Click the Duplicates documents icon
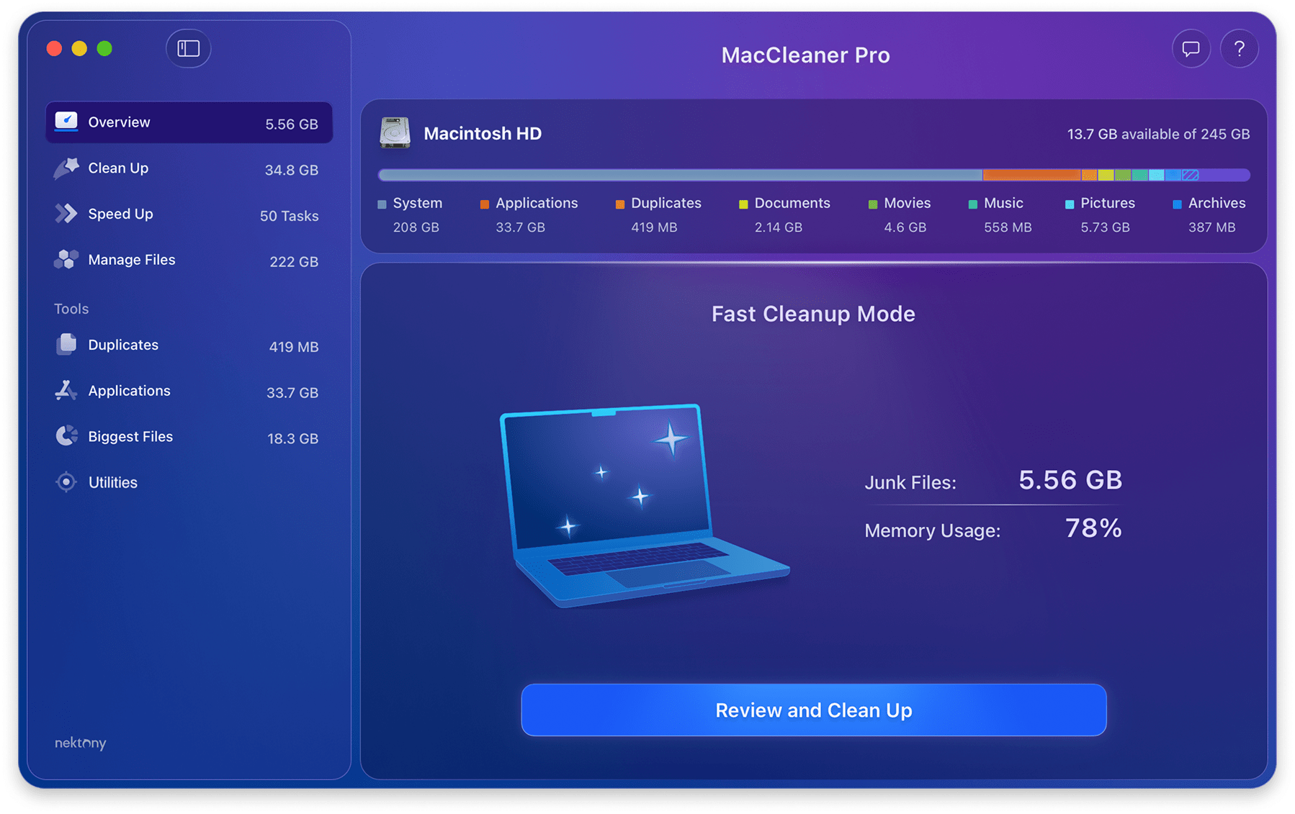 pyautogui.click(x=66, y=345)
